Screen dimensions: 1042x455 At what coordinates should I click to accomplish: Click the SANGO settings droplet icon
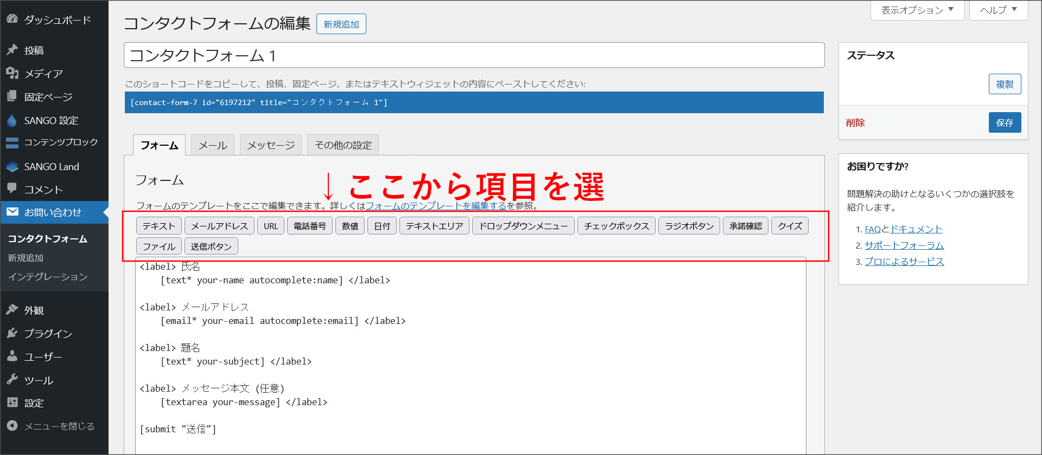12,120
